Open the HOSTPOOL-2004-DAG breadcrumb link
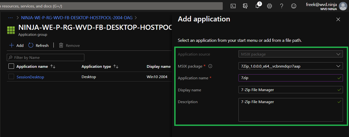 (77, 18)
